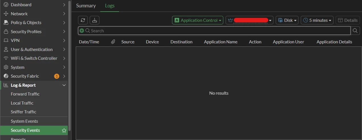The height and width of the screenshot is (140, 362).
Task: Click the User & Authentication person icon
Action: (x=6, y=49)
